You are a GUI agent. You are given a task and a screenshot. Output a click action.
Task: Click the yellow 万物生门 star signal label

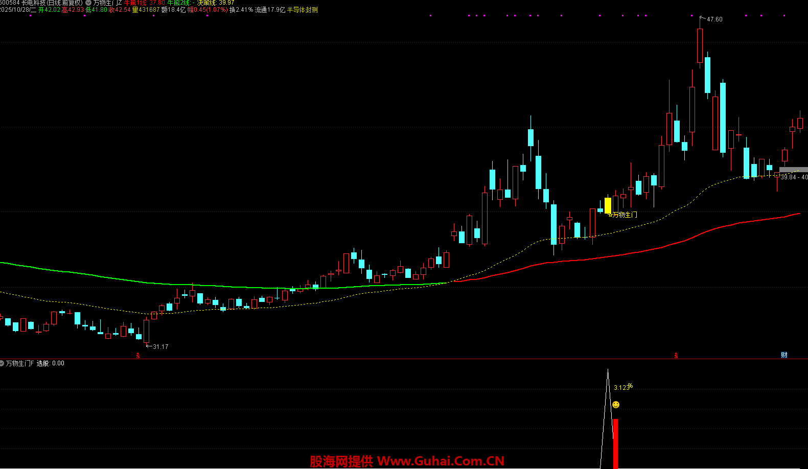[624, 215]
